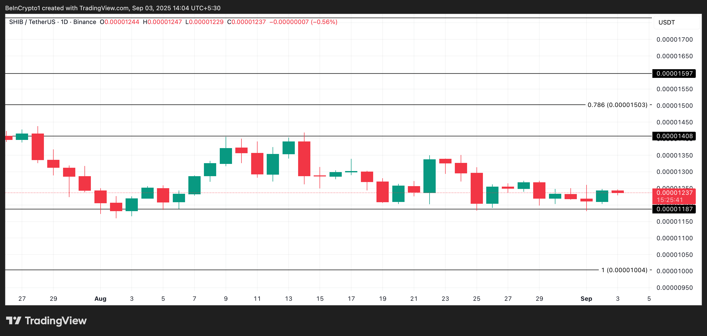Click the TradingView logo icon
The height and width of the screenshot is (336, 707).
pos(14,320)
